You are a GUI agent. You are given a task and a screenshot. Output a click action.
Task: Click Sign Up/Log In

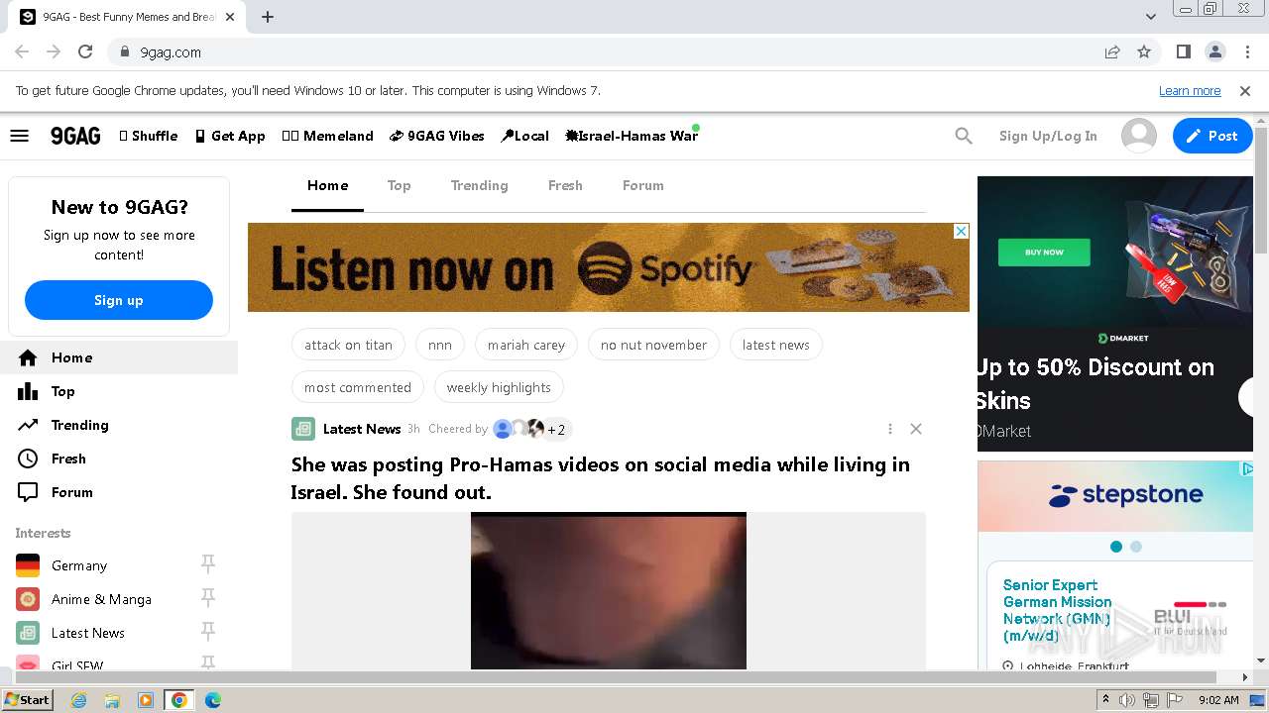1048,136
